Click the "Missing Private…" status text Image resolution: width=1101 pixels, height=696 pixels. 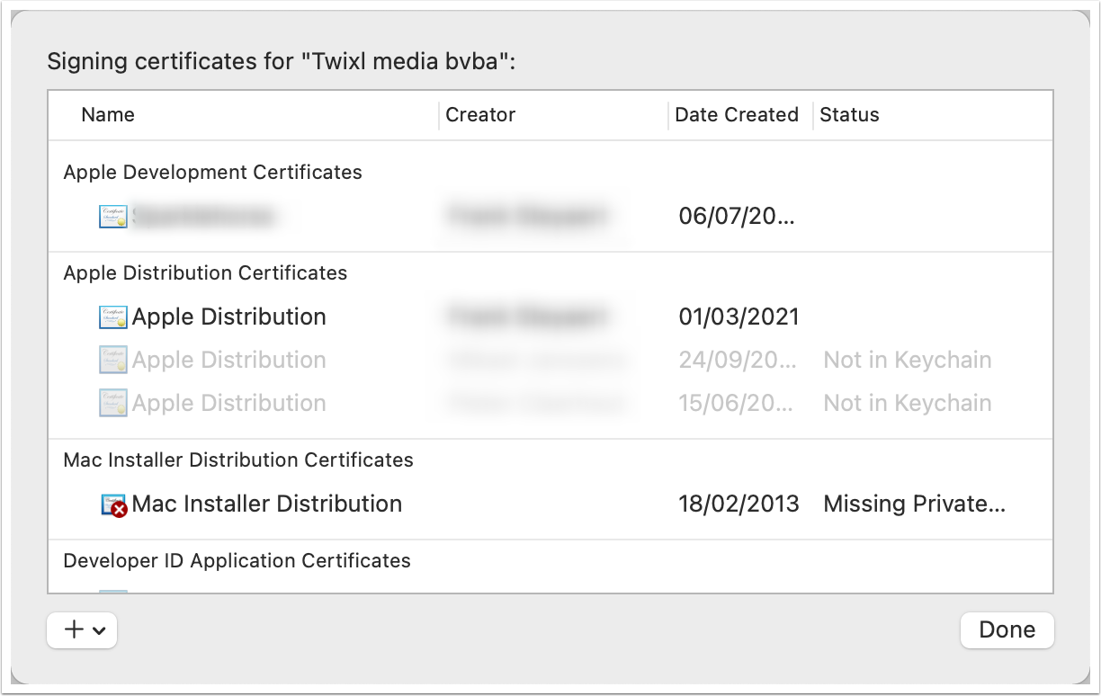point(915,504)
